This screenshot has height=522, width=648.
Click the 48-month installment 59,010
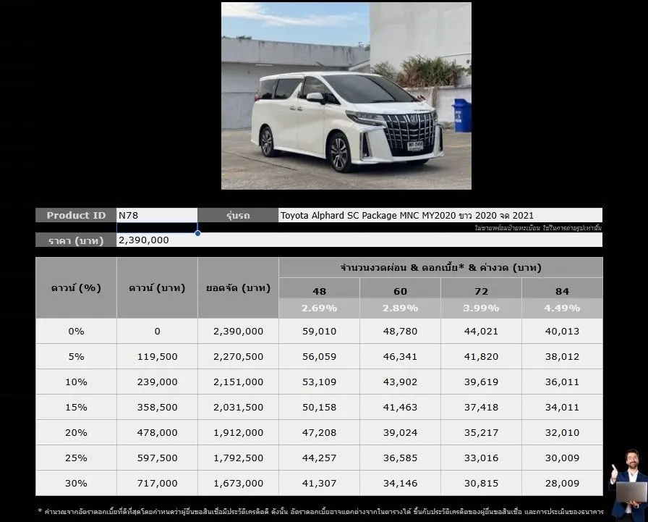[x=319, y=331]
